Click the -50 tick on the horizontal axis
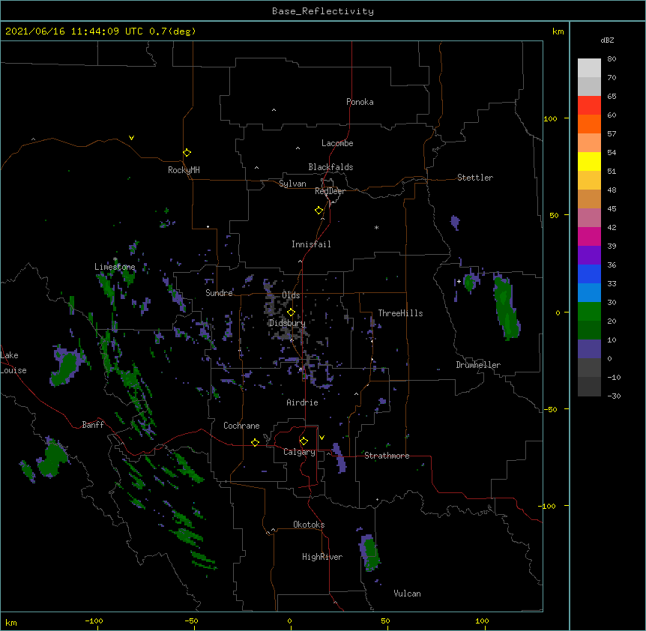The height and width of the screenshot is (631, 646). click(191, 621)
